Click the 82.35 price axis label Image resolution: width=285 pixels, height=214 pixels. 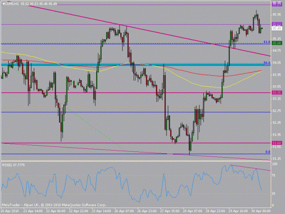click(x=277, y=123)
